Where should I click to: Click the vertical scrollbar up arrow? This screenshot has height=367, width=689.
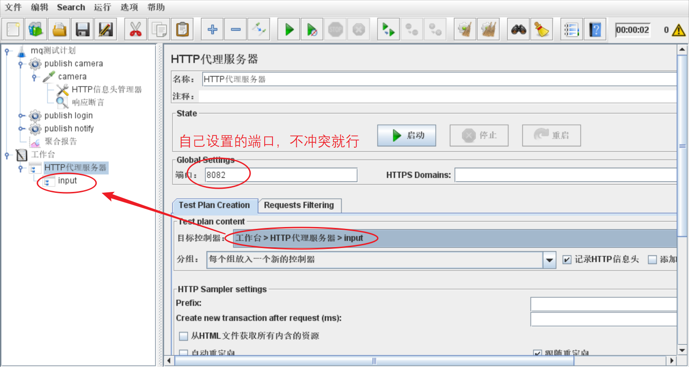682,50
